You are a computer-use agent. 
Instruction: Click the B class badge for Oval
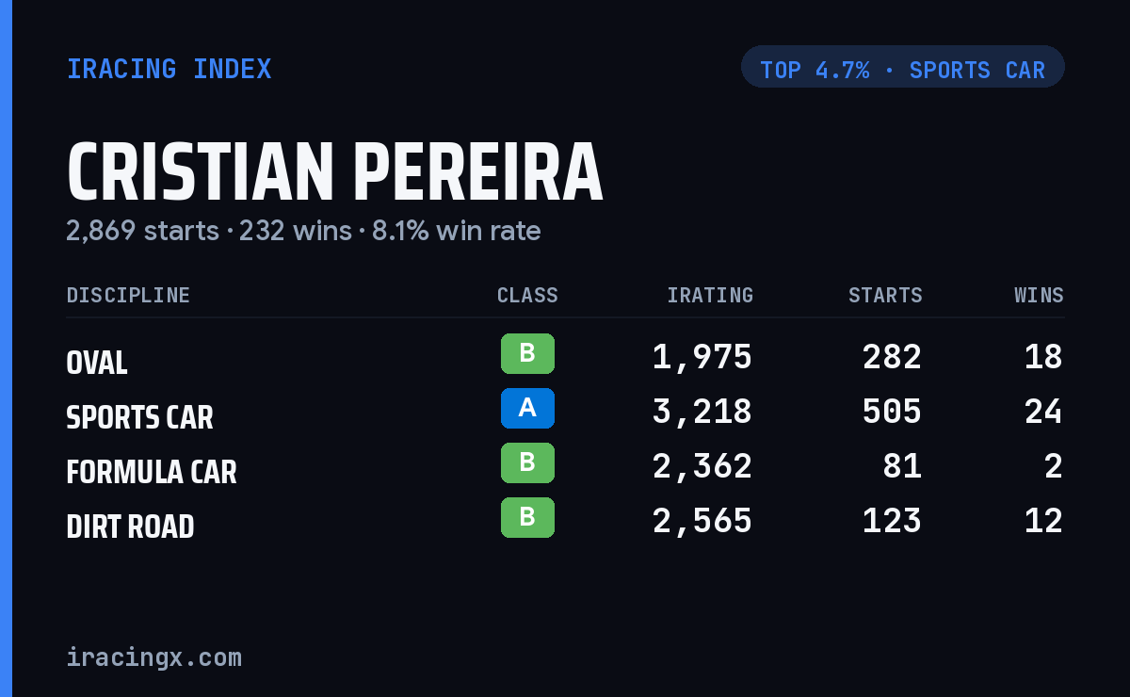click(527, 353)
